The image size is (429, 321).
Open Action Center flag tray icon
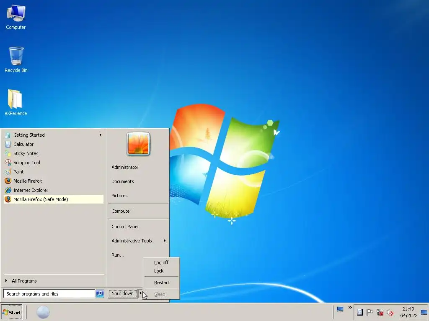370,312
